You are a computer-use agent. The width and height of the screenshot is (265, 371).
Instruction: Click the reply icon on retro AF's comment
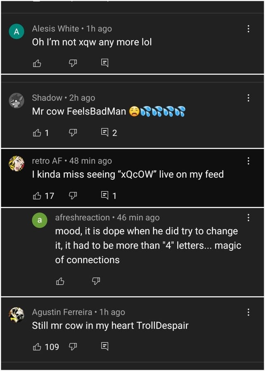[105, 195]
